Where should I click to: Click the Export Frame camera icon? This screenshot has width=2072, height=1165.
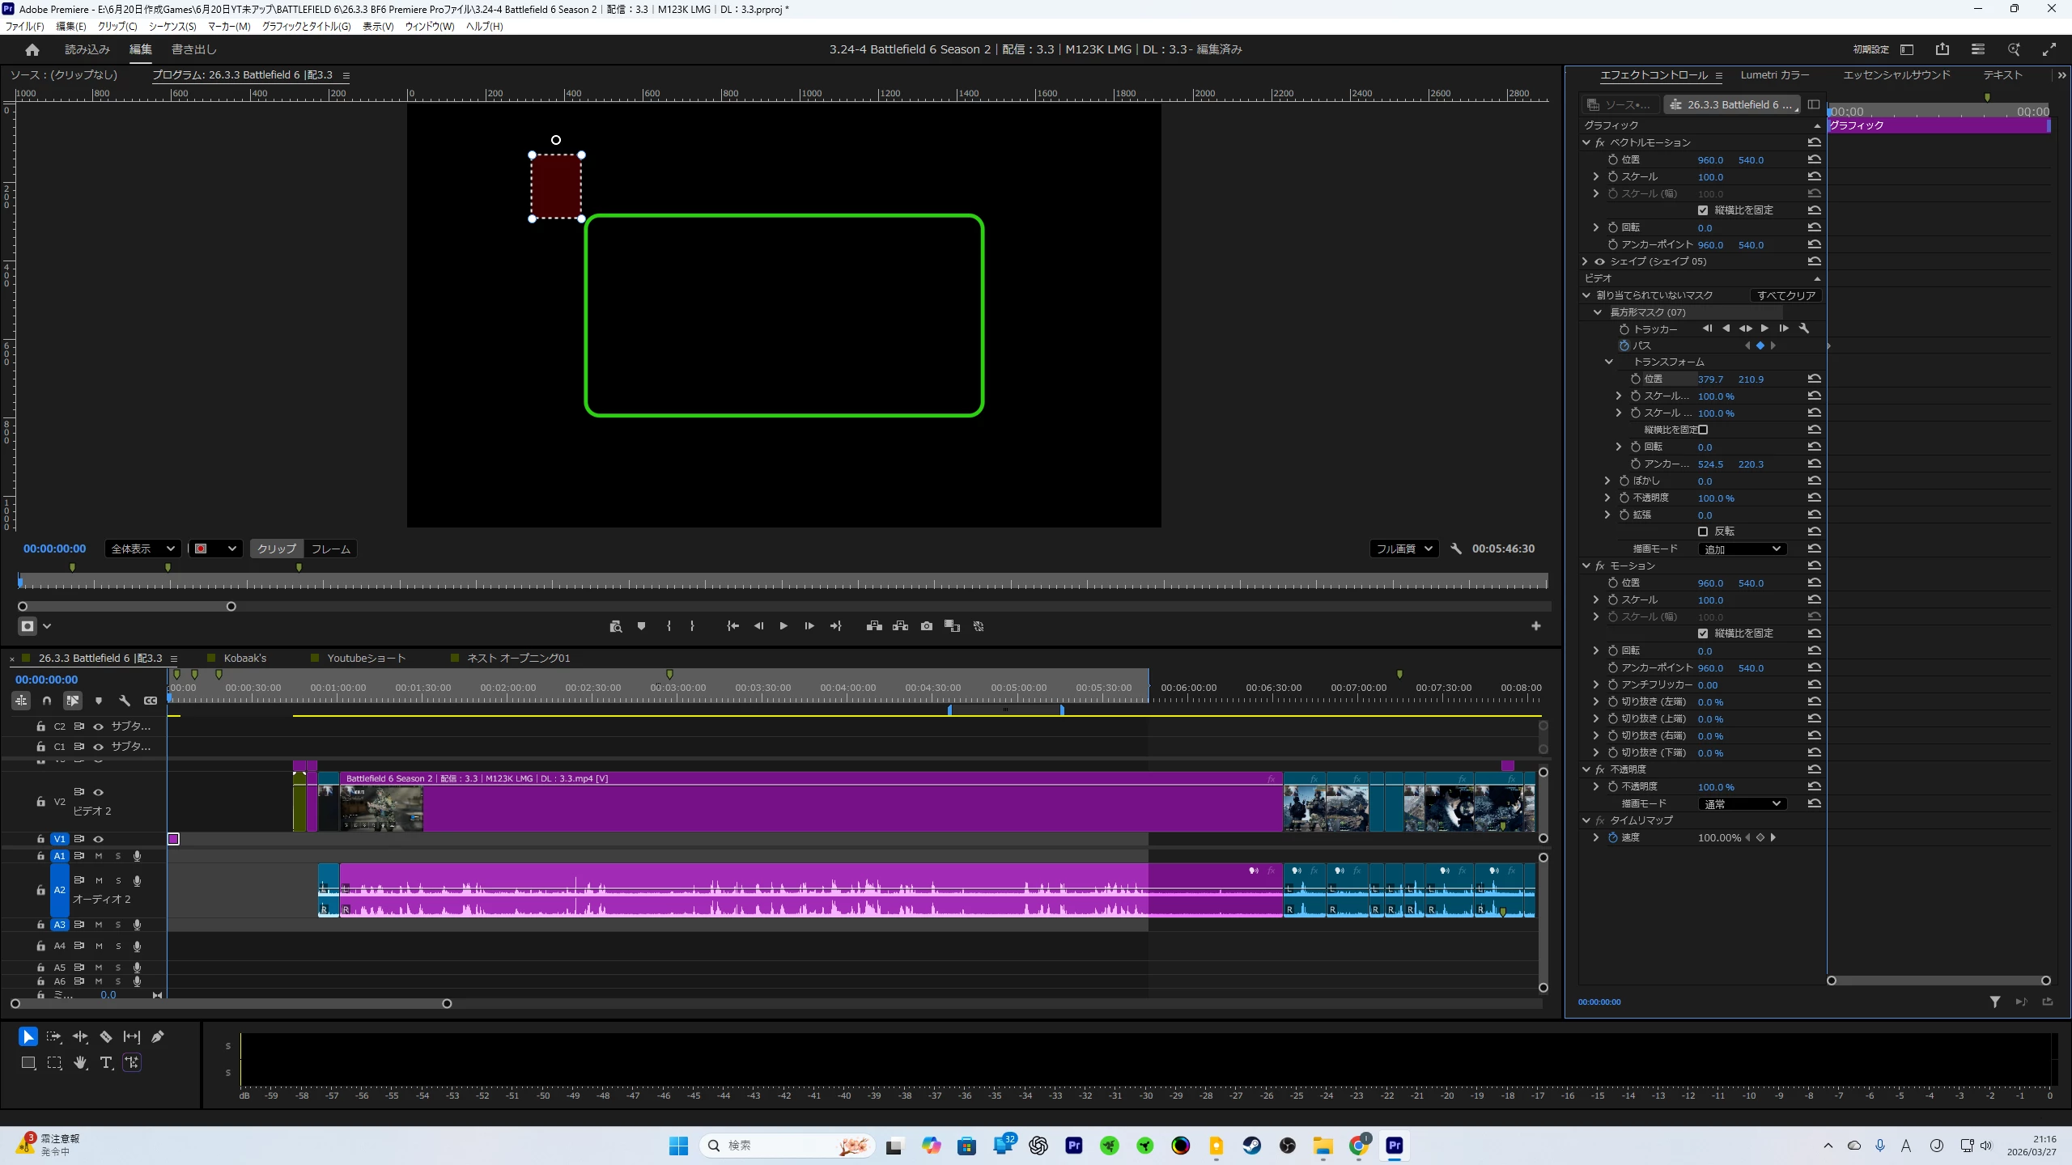[x=927, y=626]
